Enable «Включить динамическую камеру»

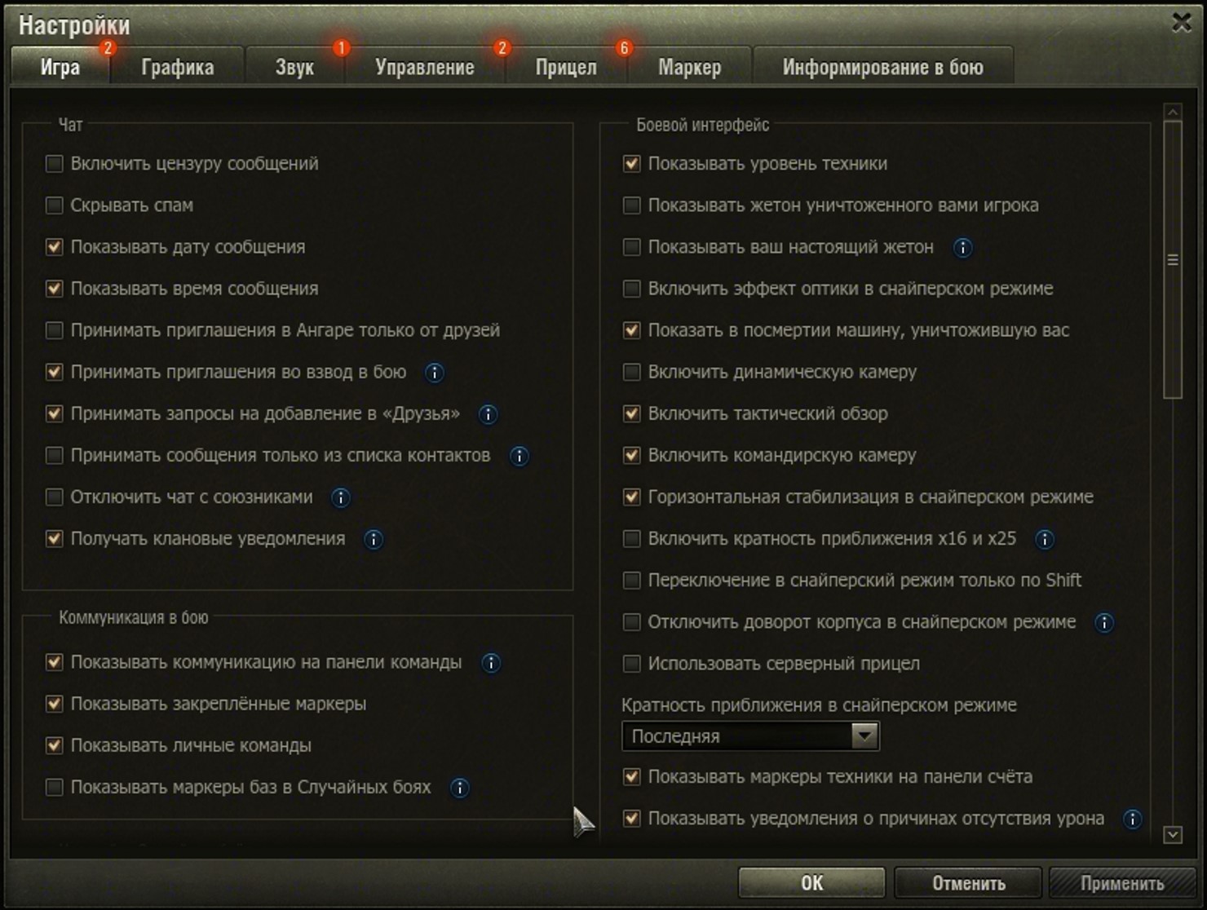[632, 373]
